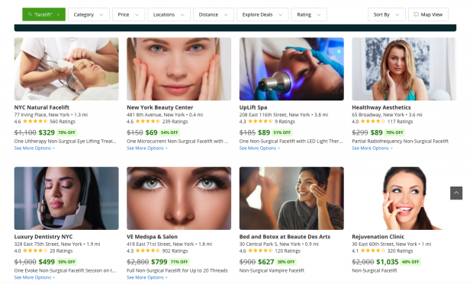Click the Rejuvenation Clinic deal image
Viewport: 473px width, 284px height.
click(x=404, y=198)
